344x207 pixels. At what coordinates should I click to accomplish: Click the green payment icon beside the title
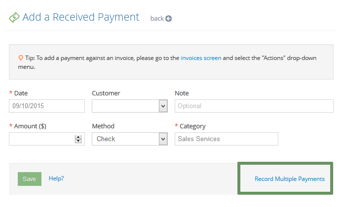[x=14, y=17]
